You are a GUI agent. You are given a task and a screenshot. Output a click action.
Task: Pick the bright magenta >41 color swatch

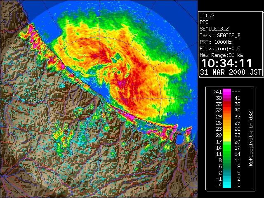[227, 92]
